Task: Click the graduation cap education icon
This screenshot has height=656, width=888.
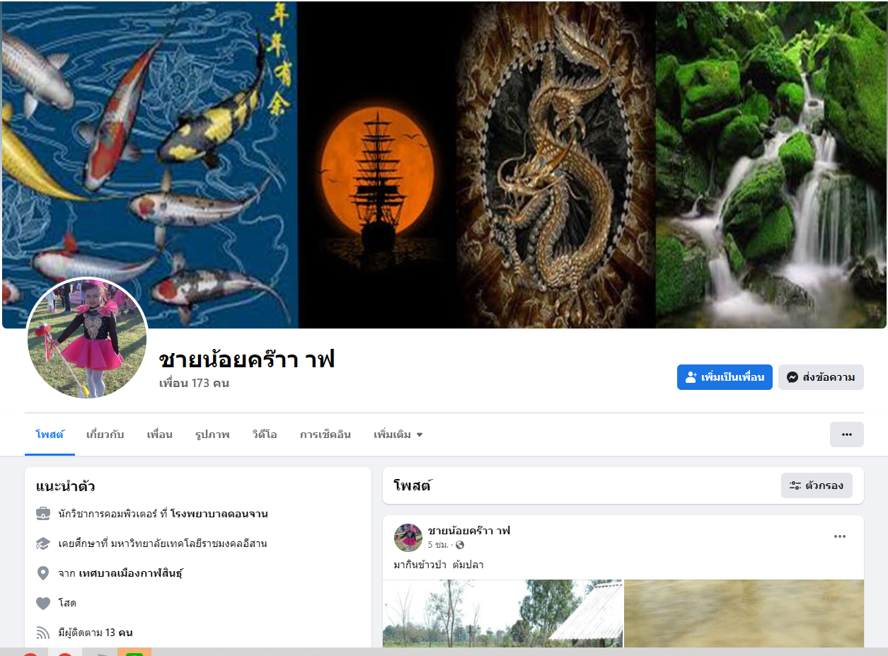Action: [x=43, y=543]
